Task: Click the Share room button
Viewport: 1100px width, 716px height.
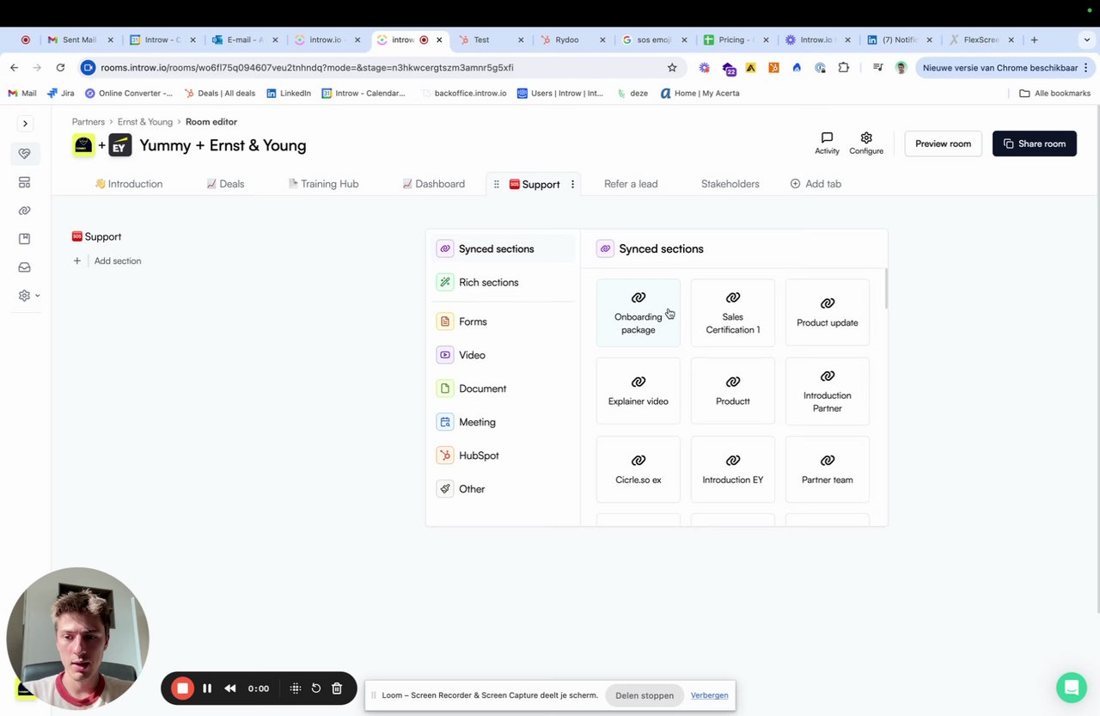Action: [1034, 144]
